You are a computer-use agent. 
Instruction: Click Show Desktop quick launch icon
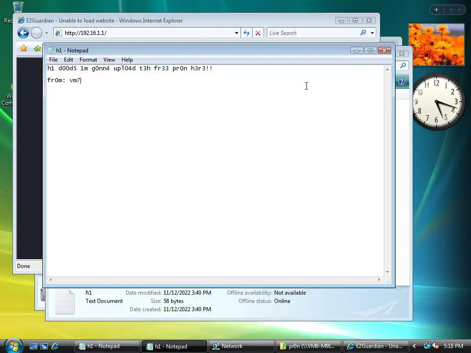click(33, 346)
